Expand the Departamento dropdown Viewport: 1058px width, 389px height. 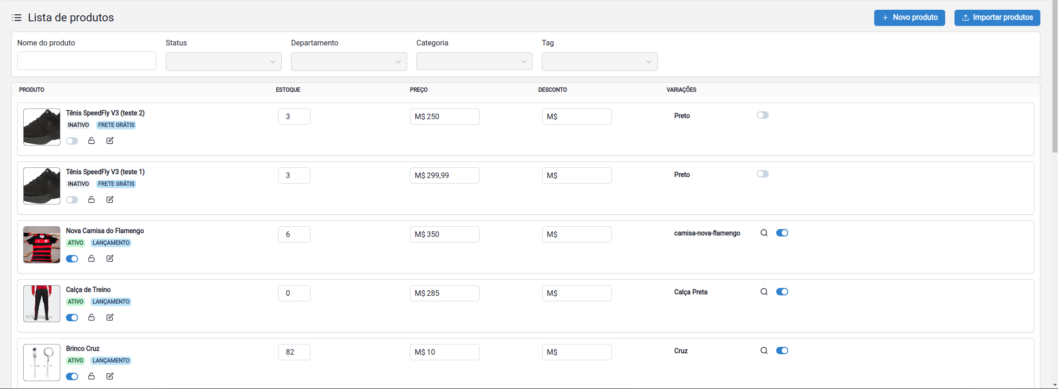point(349,62)
